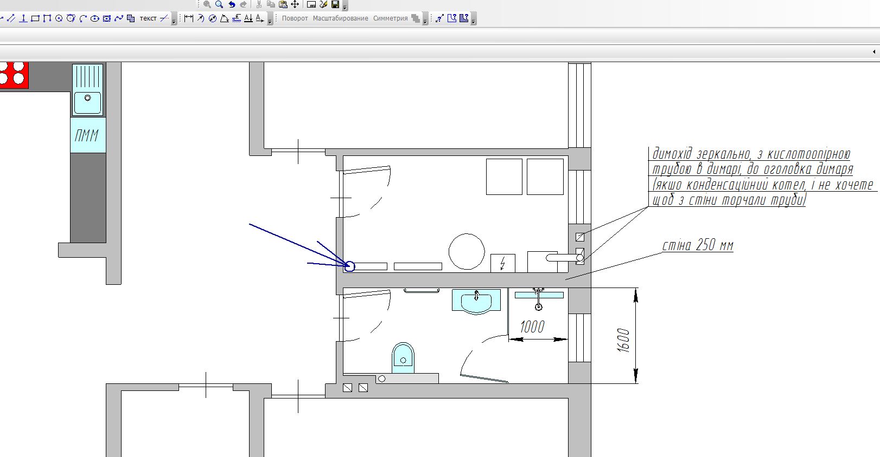Click the '1000' dimension text
This screenshot has height=457, width=880.
(x=532, y=327)
